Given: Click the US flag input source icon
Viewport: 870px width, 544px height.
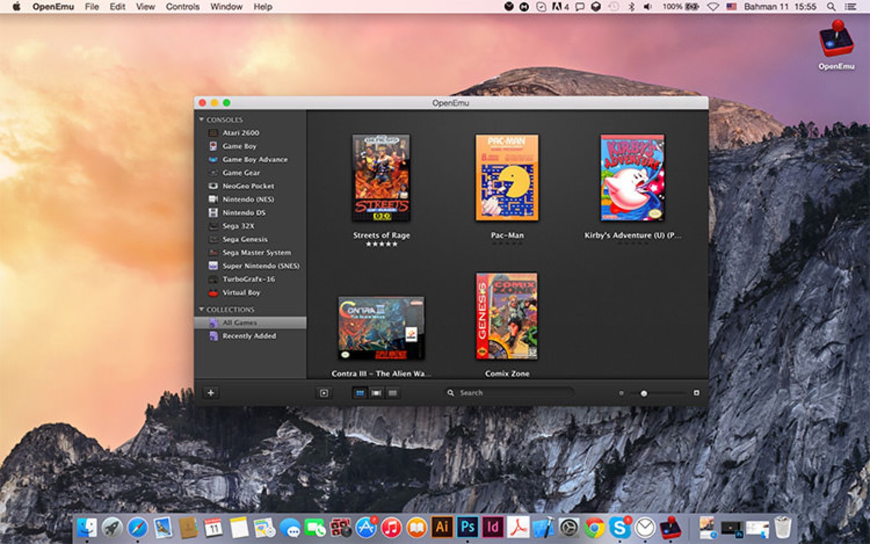Looking at the screenshot, I should pos(731,7).
